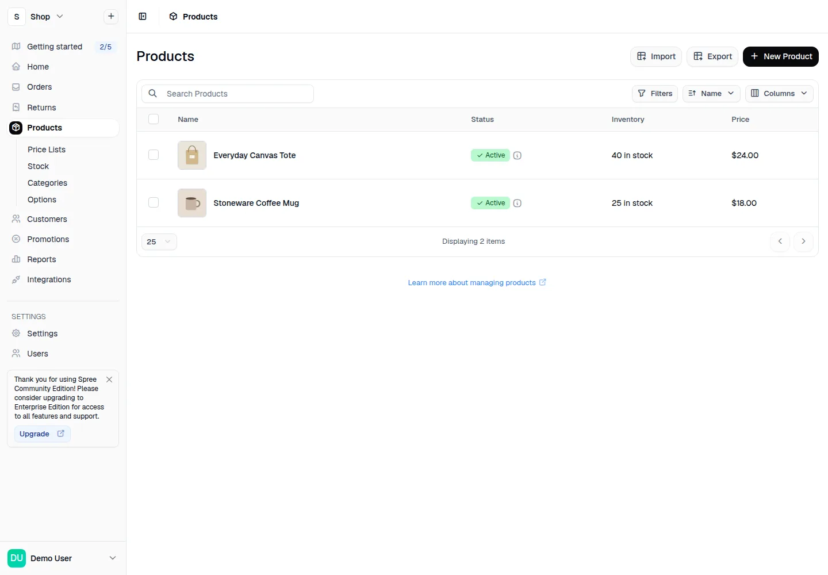Click info icon next to Stoneware Coffee Mug status
The height and width of the screenshot is (575, 828).
tap(517, 203)
